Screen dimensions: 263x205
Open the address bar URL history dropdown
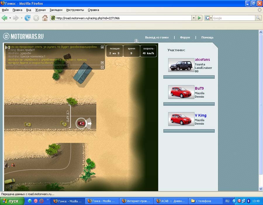(x=194, y=18)
